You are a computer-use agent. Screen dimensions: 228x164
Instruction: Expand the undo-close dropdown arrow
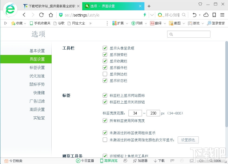(x=200, y=15)
